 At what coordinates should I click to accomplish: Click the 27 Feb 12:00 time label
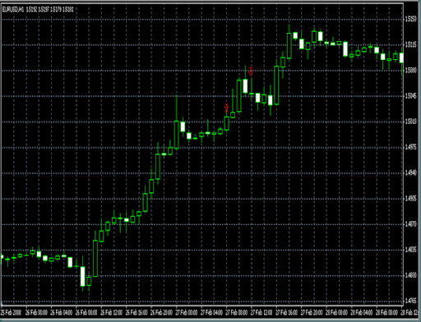pyautogui.click(x=261, y=312)
